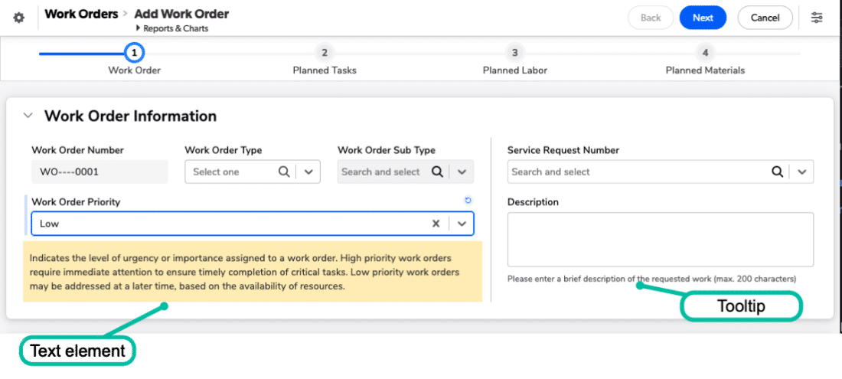Click the Work Orders breadcrumb link

pos(81,14)
